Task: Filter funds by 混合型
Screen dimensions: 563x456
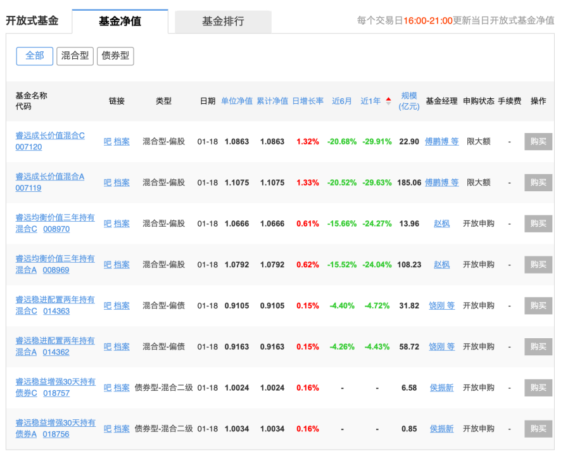Action: (x=75, y=56)
